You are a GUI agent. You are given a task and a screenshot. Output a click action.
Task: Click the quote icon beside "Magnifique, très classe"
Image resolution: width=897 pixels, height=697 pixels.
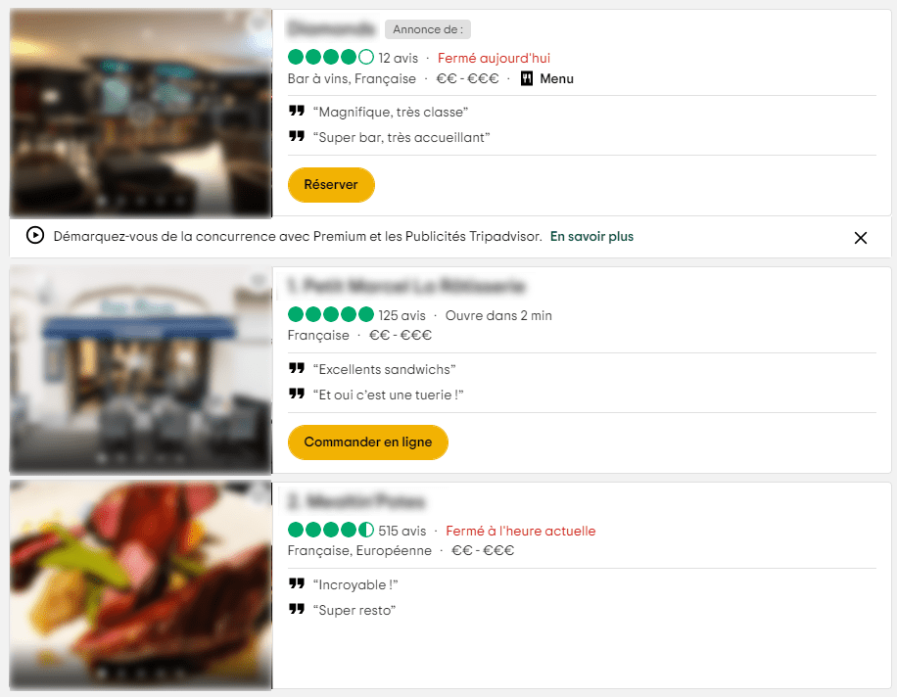296,112
